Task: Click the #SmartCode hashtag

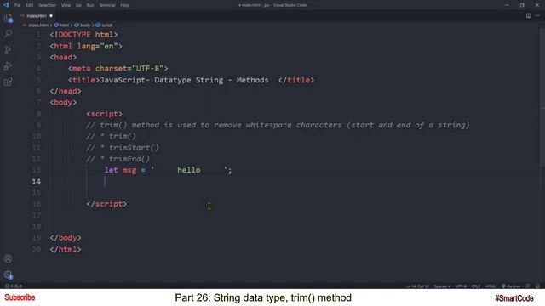Action: tap(514, 298)
